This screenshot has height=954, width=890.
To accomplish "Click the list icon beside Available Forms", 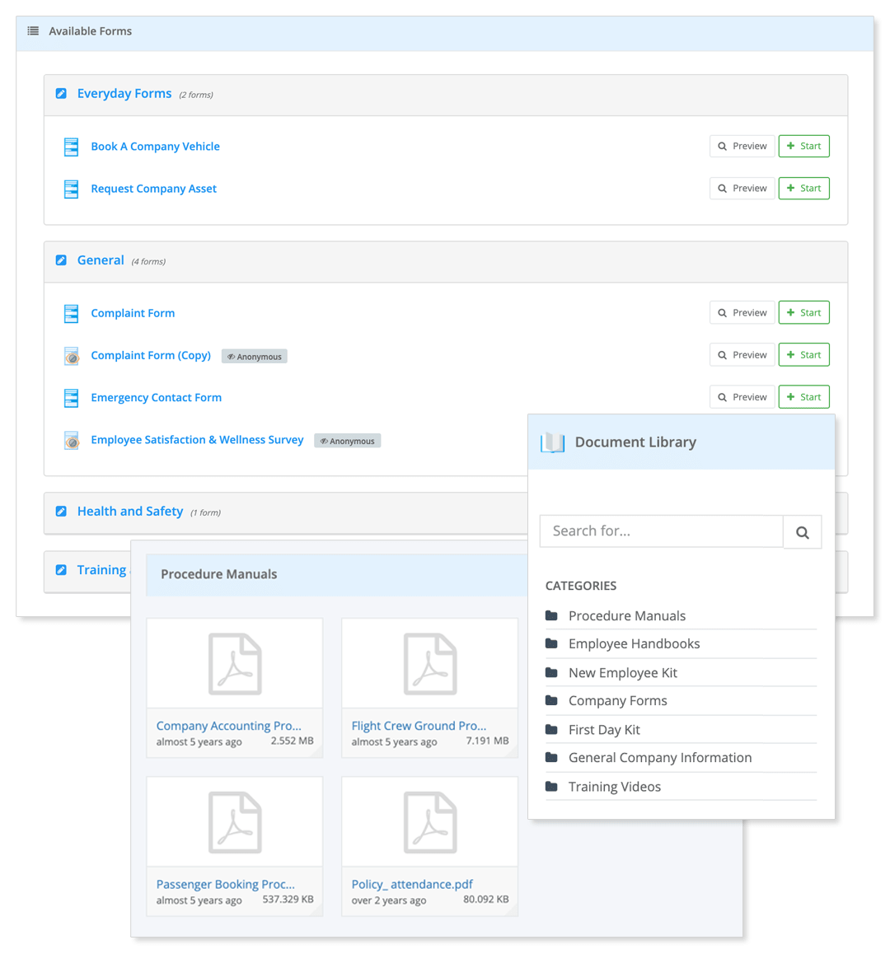I will (32, 30).
